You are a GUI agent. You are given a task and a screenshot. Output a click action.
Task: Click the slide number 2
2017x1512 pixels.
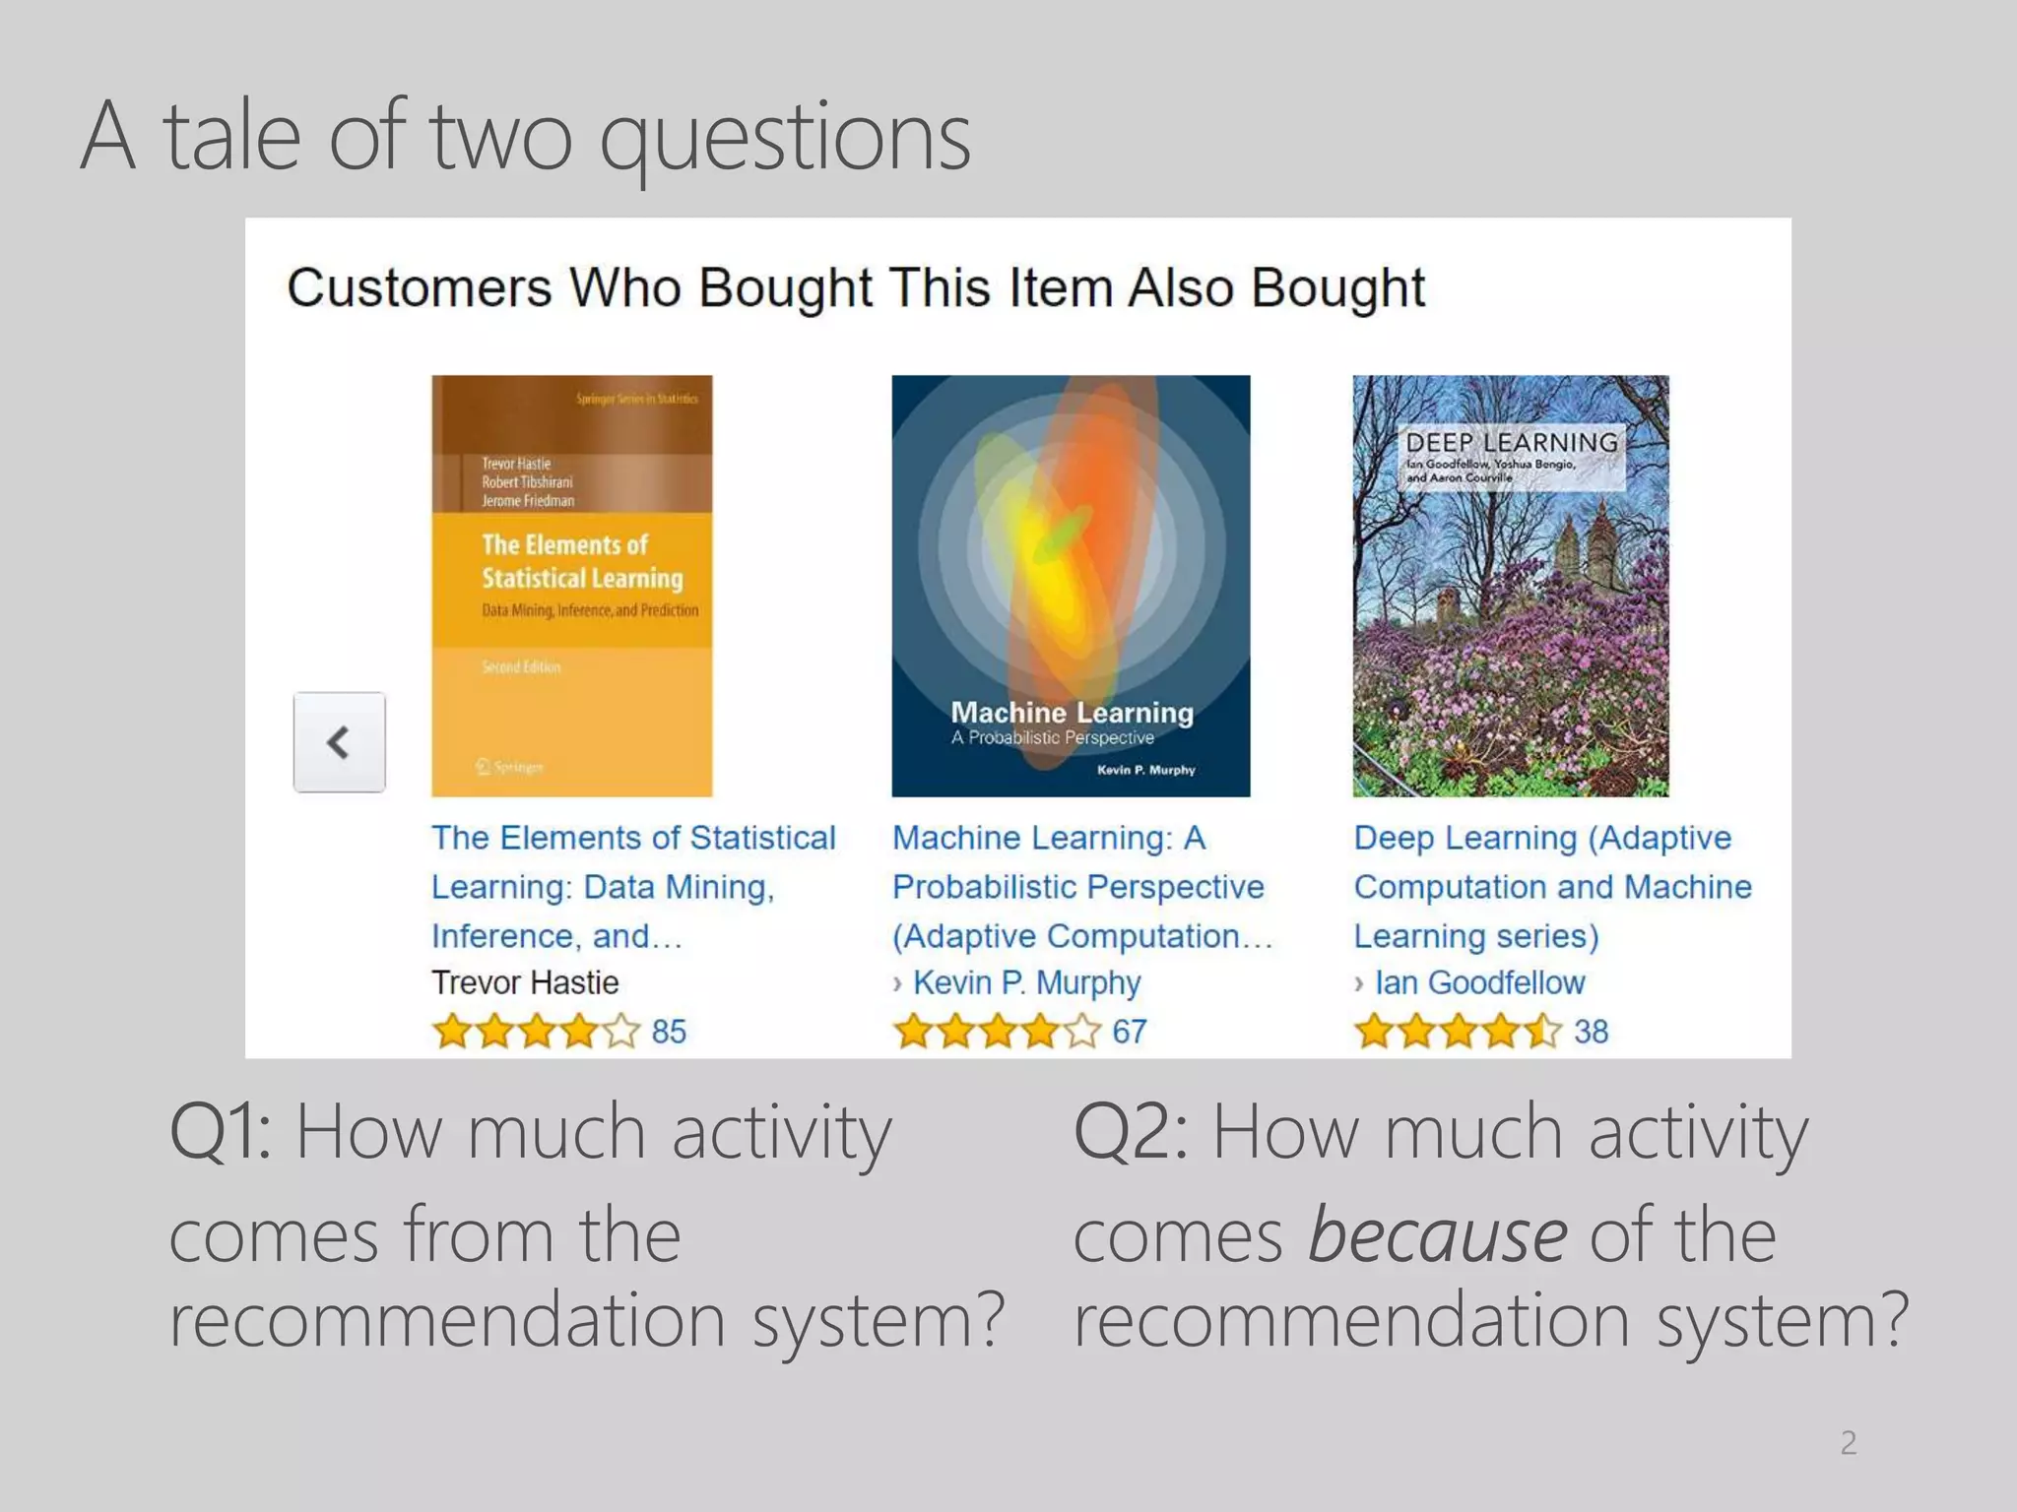click(1848, 1442)
